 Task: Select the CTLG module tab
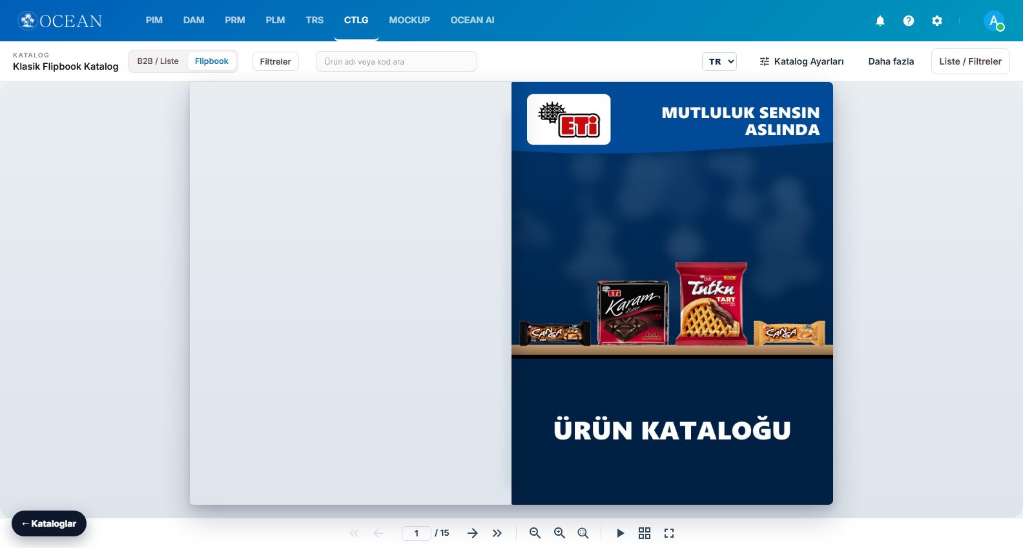(x=356, y=20)
